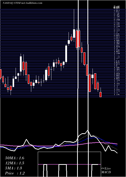Click the NASDAQ STIM ns1.bullkhan.com title text
This screenshot has height=177, width=126.
coord(22,3)
